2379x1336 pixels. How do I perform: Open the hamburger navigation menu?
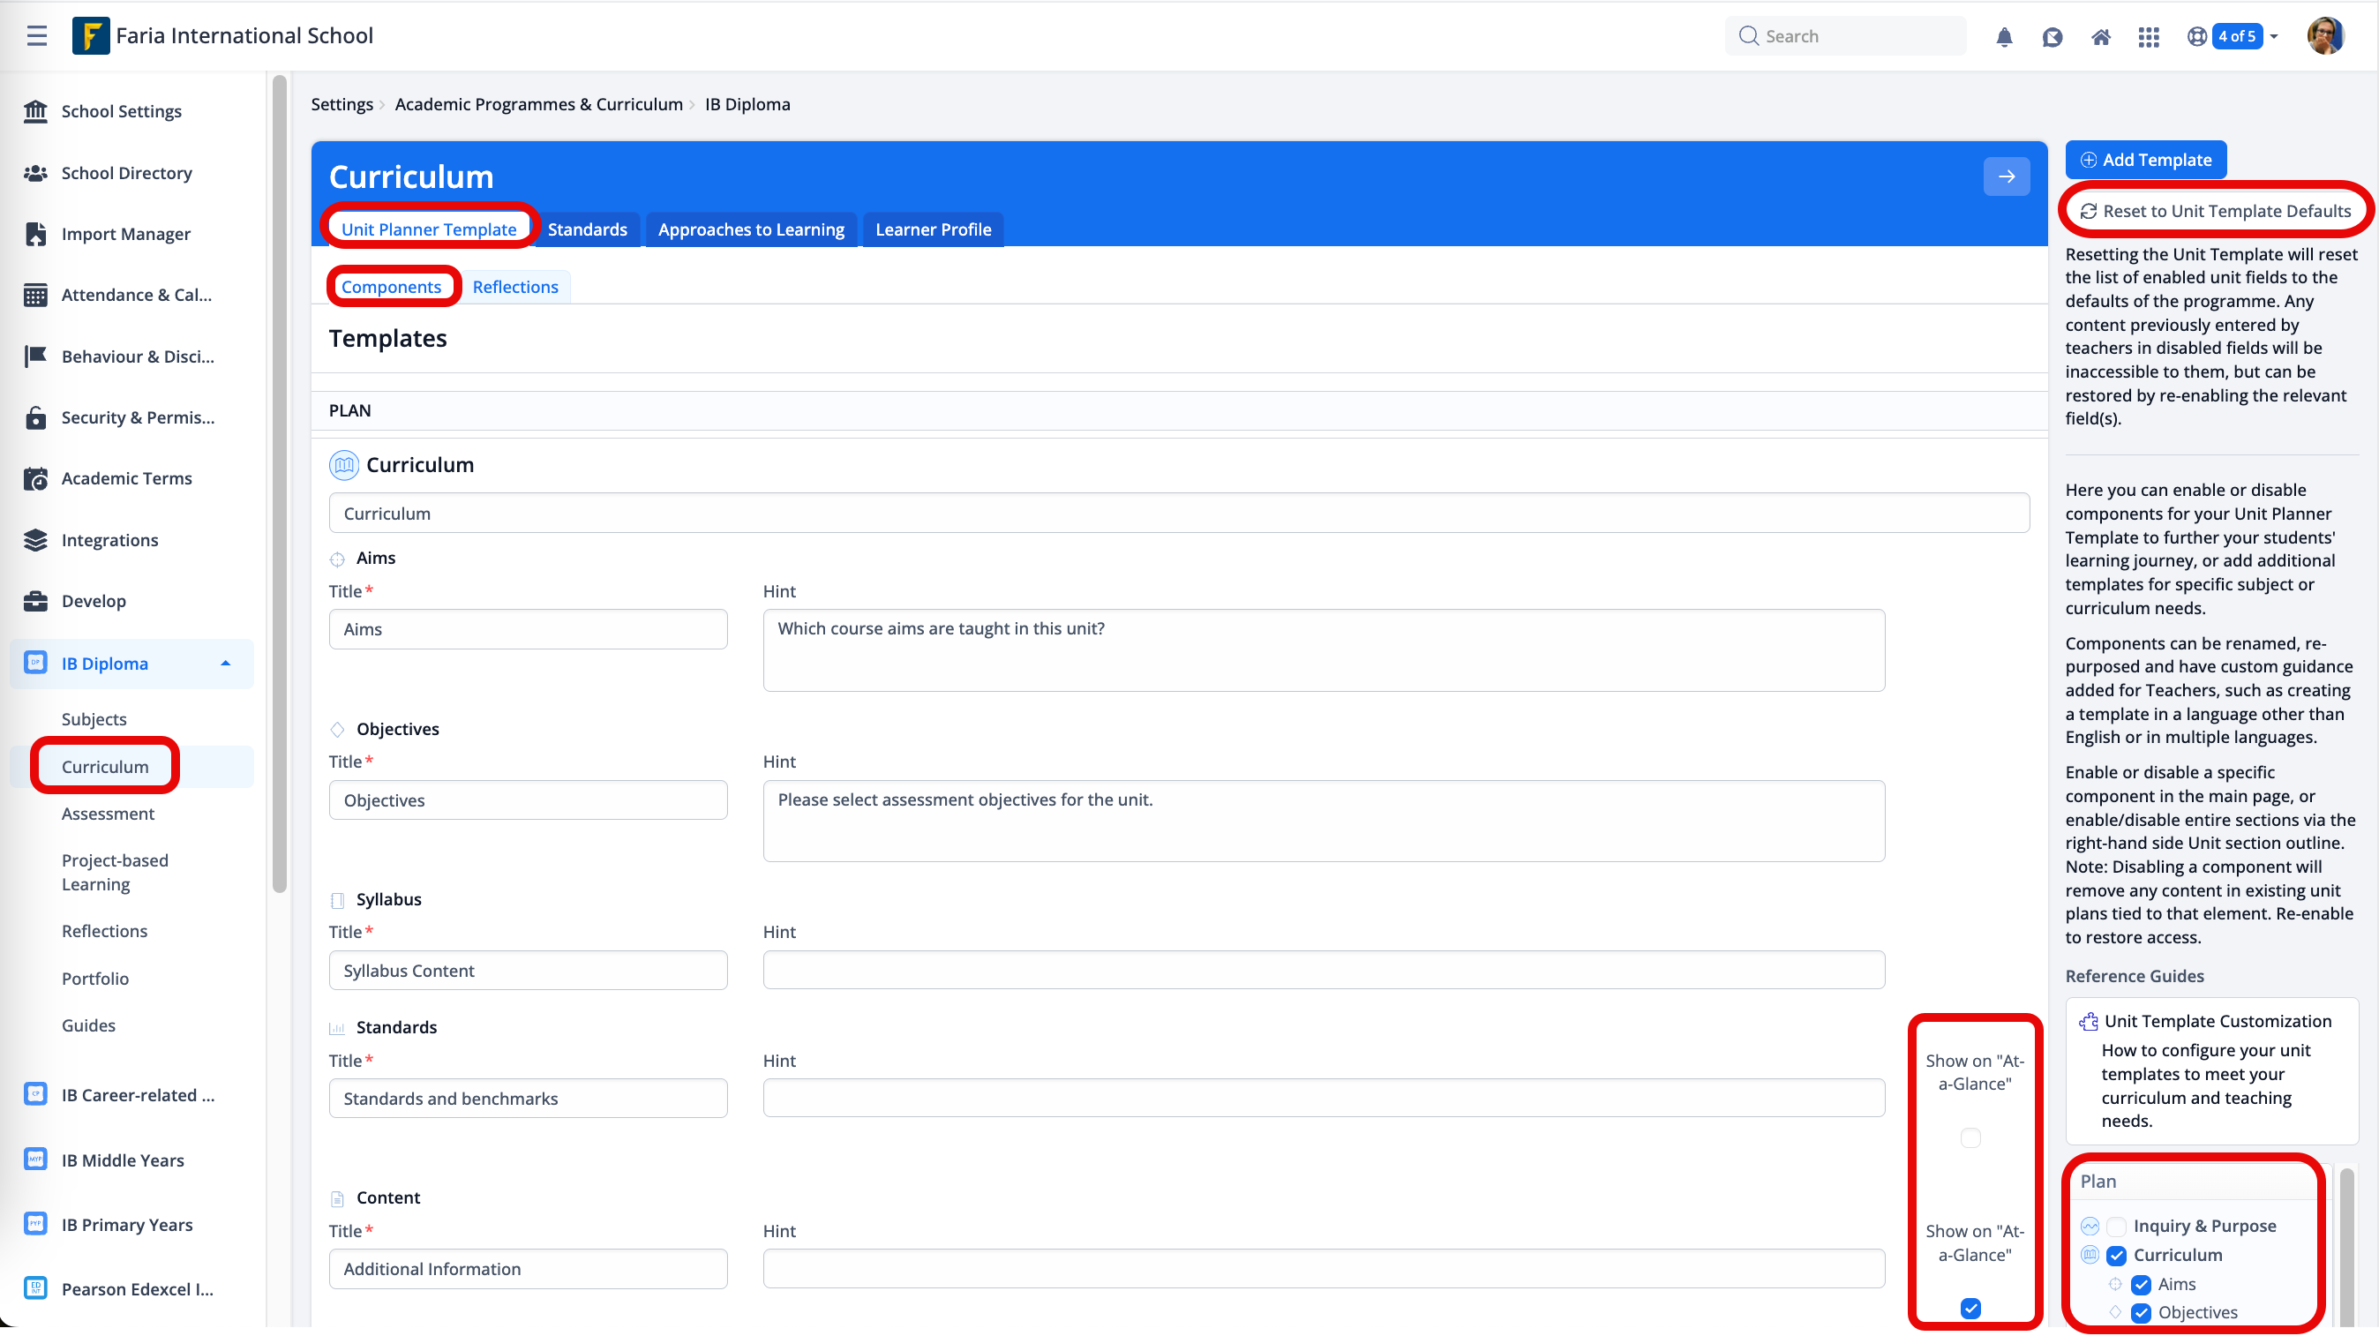tap(37, 36)
